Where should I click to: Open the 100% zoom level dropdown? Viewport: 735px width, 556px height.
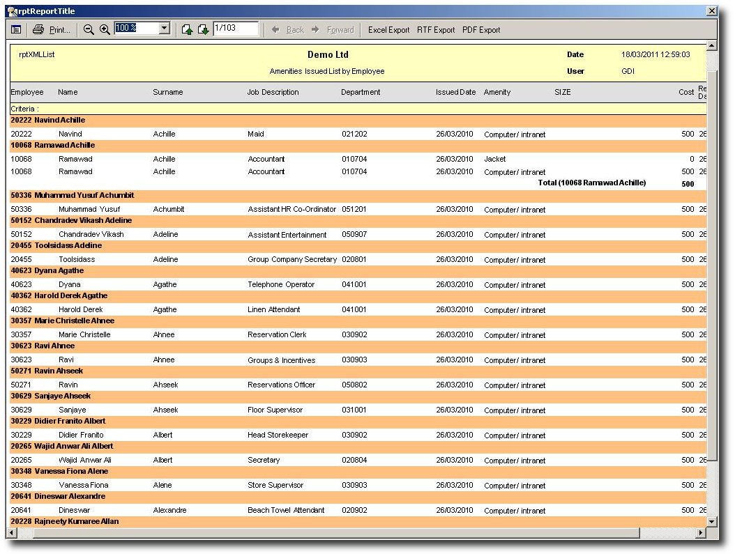165,29
